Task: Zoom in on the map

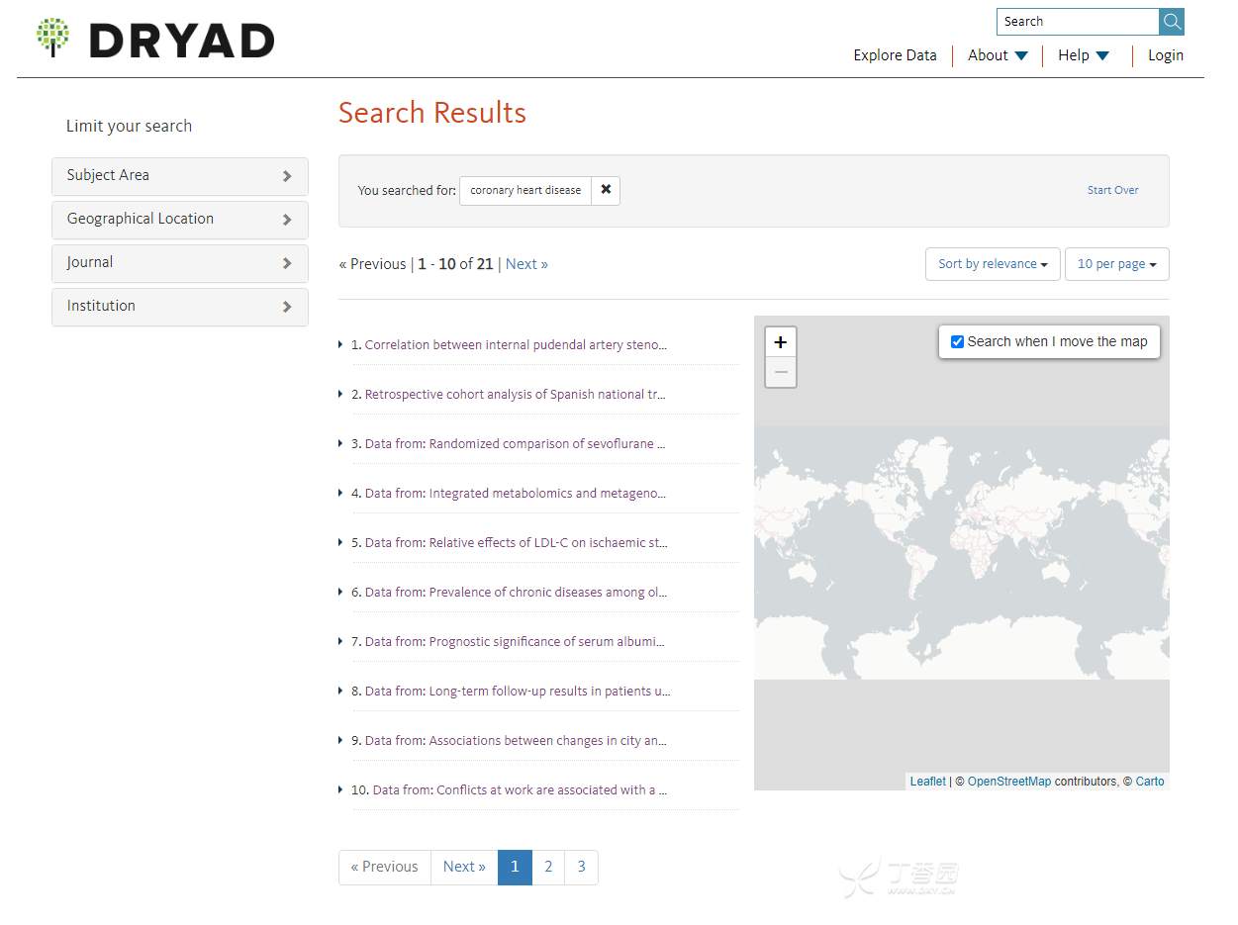Action: pos(780,342)
